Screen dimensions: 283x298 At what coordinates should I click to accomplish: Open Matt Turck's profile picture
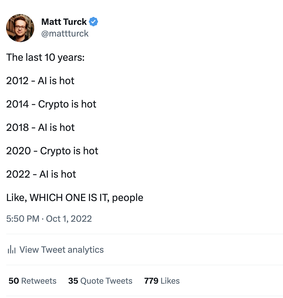click(20, 28)
